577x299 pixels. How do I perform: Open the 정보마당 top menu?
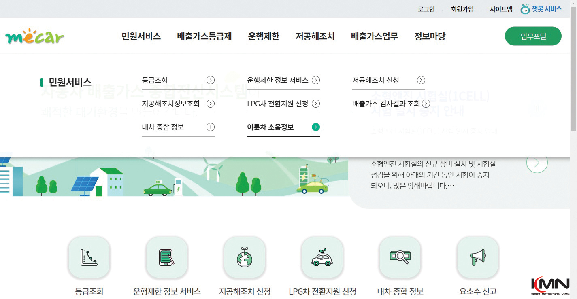[x=430, y=36]
